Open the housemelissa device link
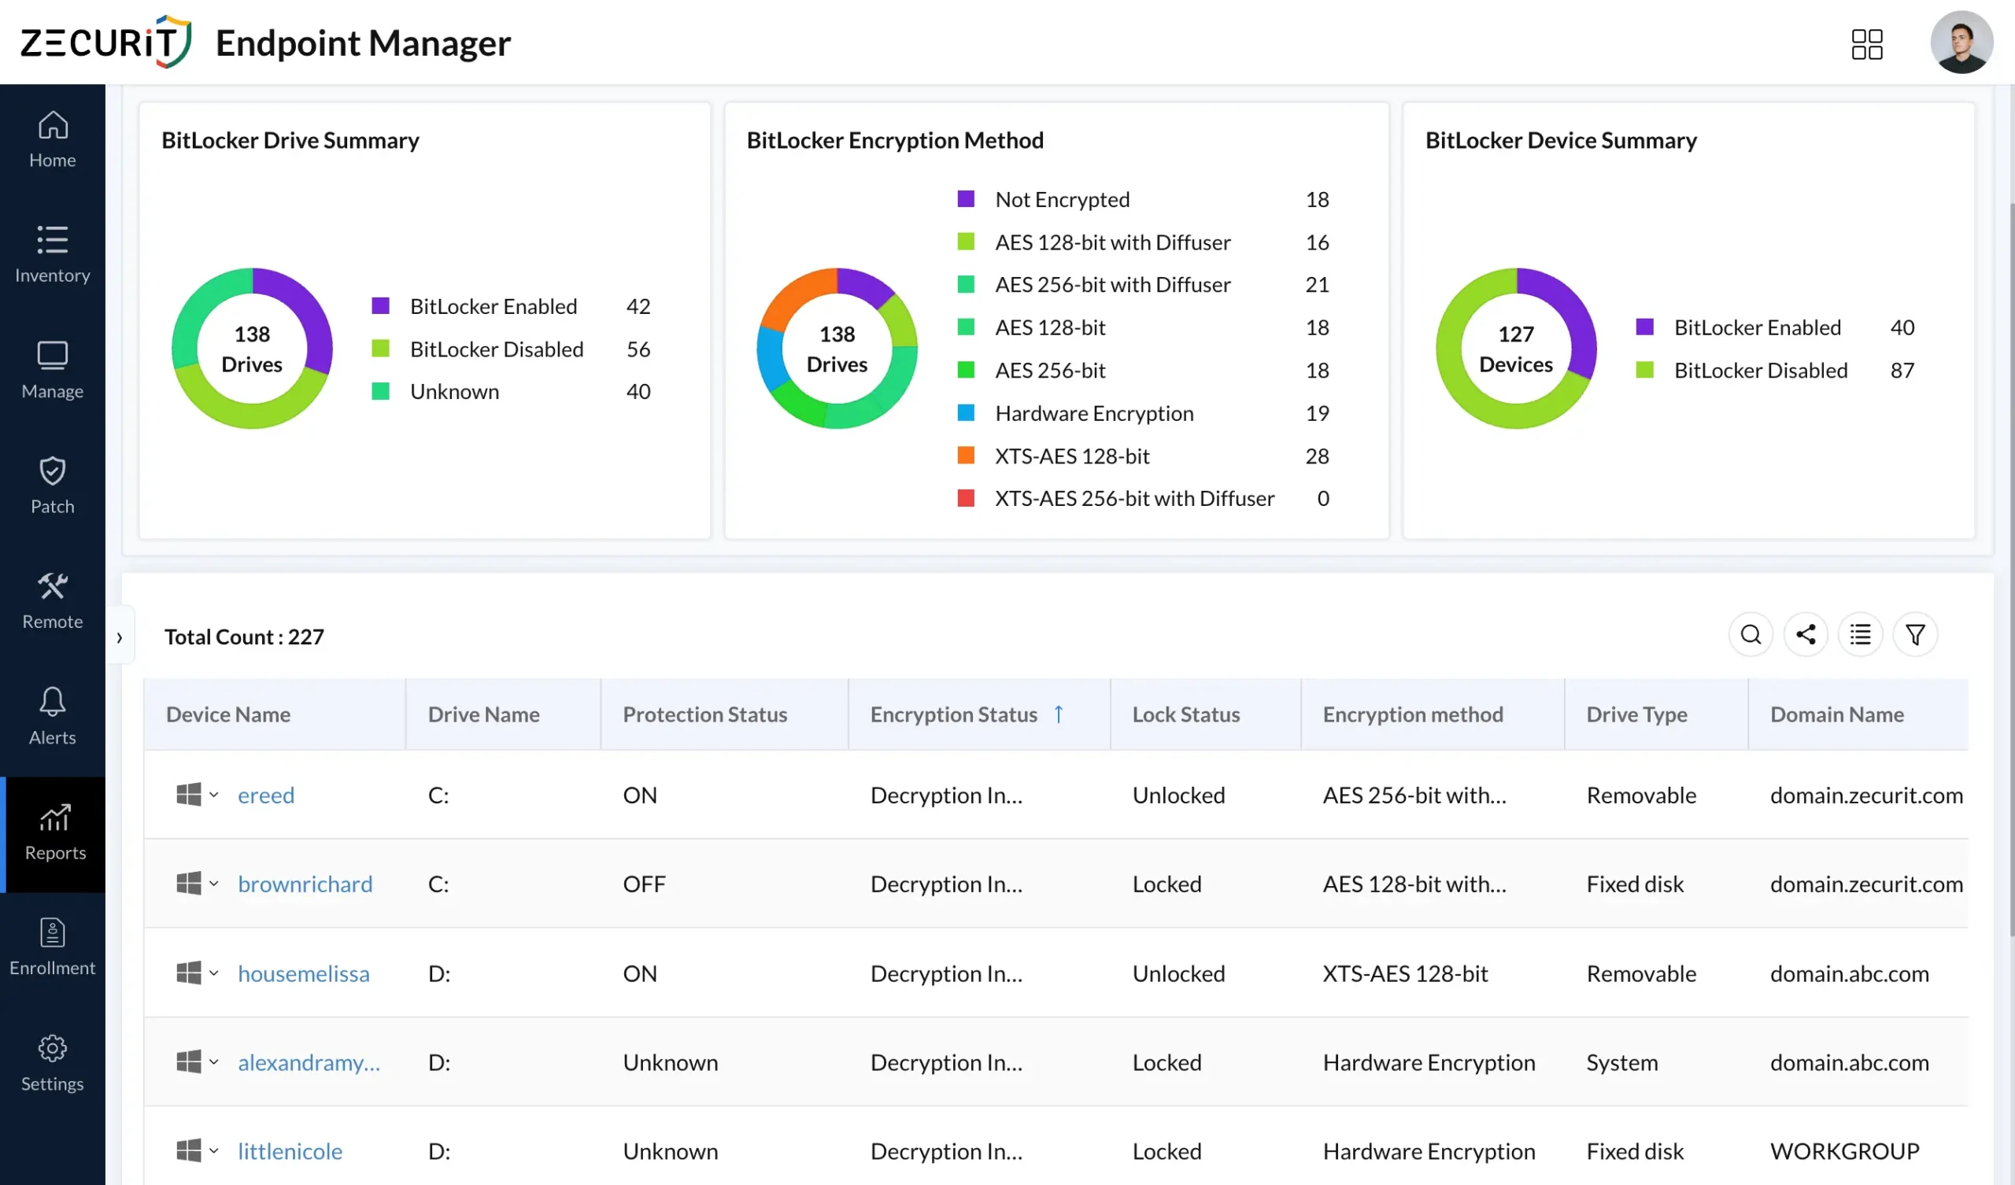 click(304, 973)
